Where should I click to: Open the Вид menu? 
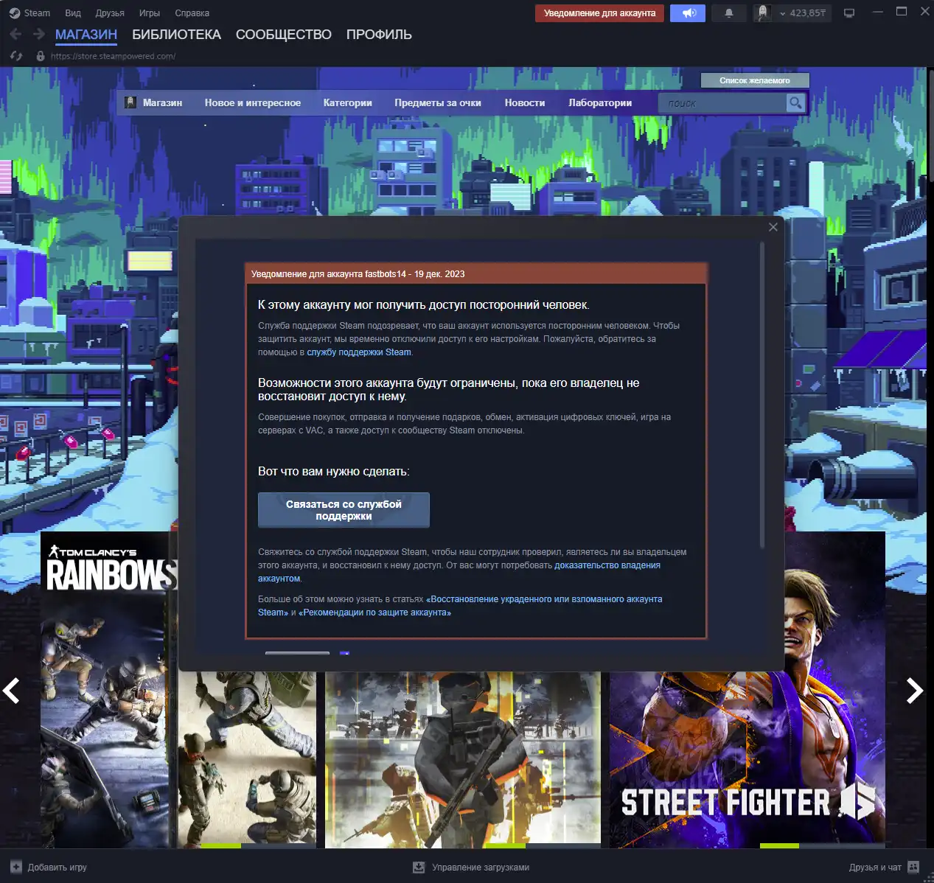pyautogui.click(x=73, y=13)
